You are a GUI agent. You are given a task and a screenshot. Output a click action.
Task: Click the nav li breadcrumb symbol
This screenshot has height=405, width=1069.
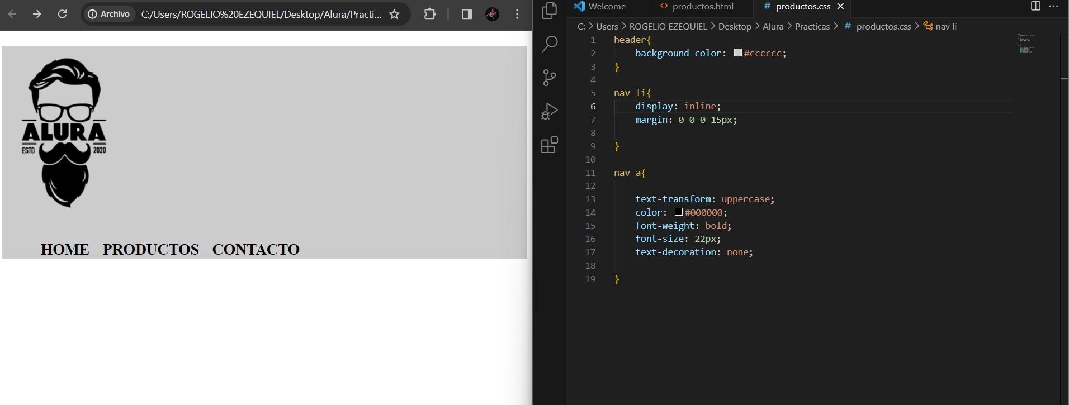click(940, 26)
